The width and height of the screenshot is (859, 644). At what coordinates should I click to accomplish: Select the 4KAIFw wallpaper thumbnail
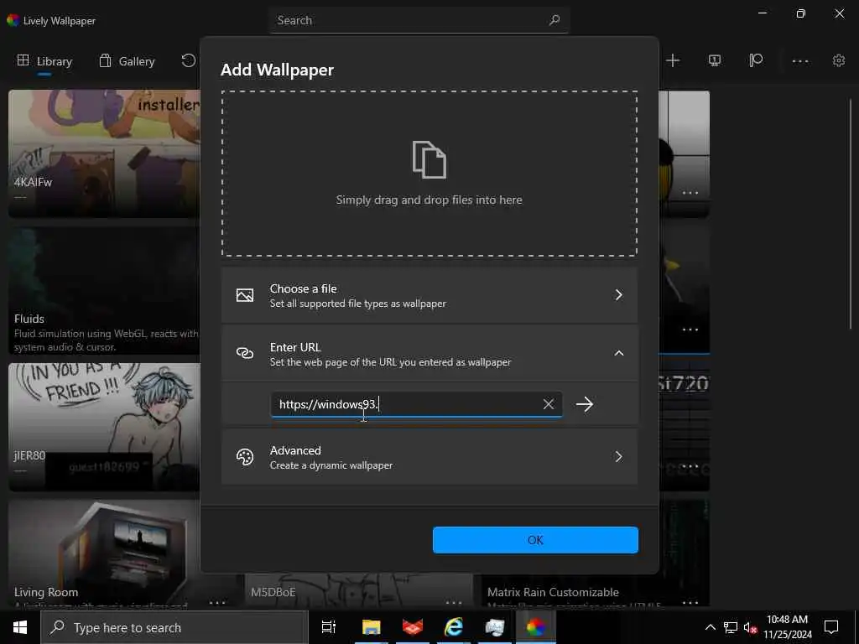tap(104, 153)
